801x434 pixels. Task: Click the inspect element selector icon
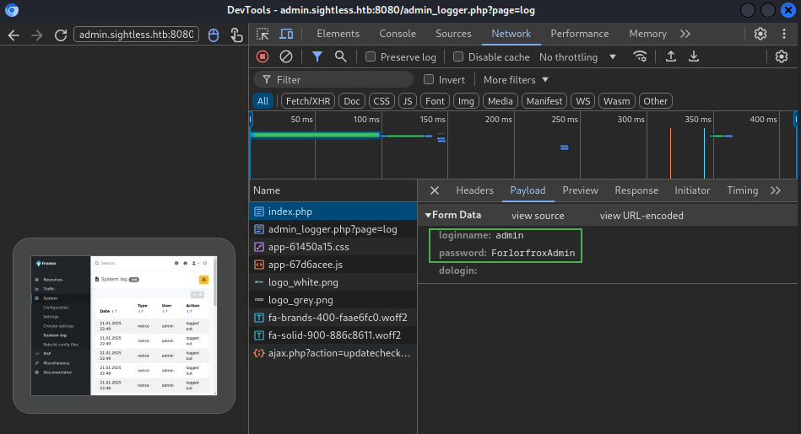pyautogui.click(x=262, y=35)
